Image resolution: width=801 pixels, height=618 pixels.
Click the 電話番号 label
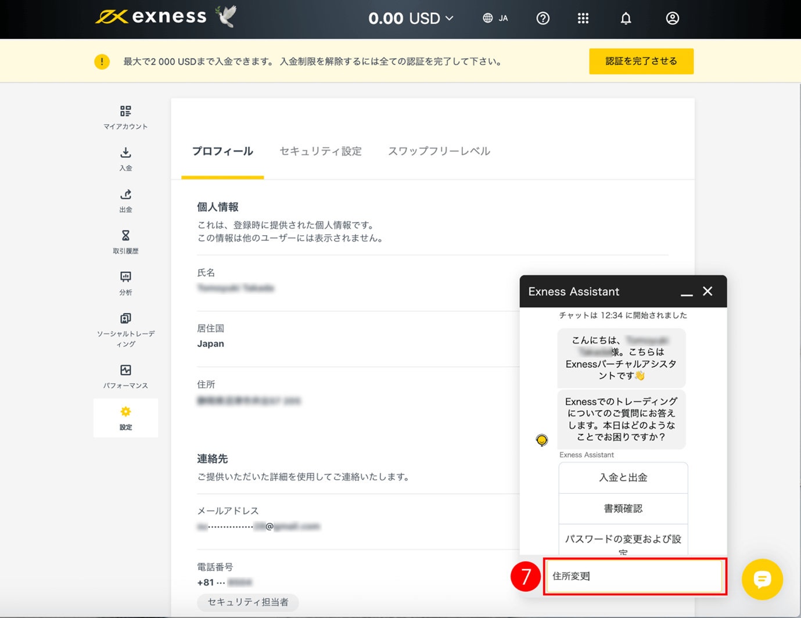pyautogui.click(x=215, y=567)
